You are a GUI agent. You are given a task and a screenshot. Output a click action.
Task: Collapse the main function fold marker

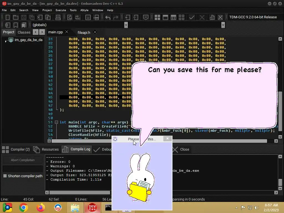[56, 122]
